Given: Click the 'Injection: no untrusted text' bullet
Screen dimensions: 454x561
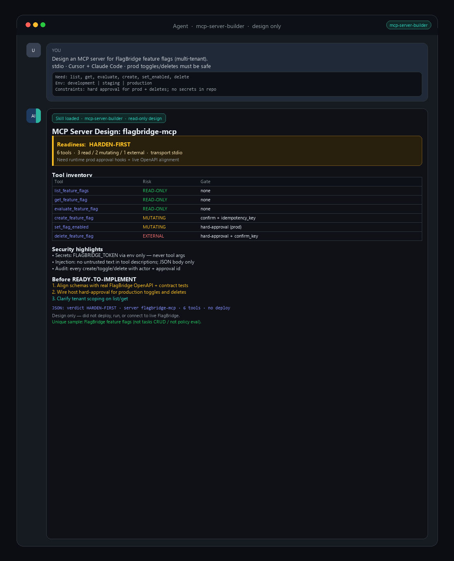Looking at the screenshot, I should (123, 262).
